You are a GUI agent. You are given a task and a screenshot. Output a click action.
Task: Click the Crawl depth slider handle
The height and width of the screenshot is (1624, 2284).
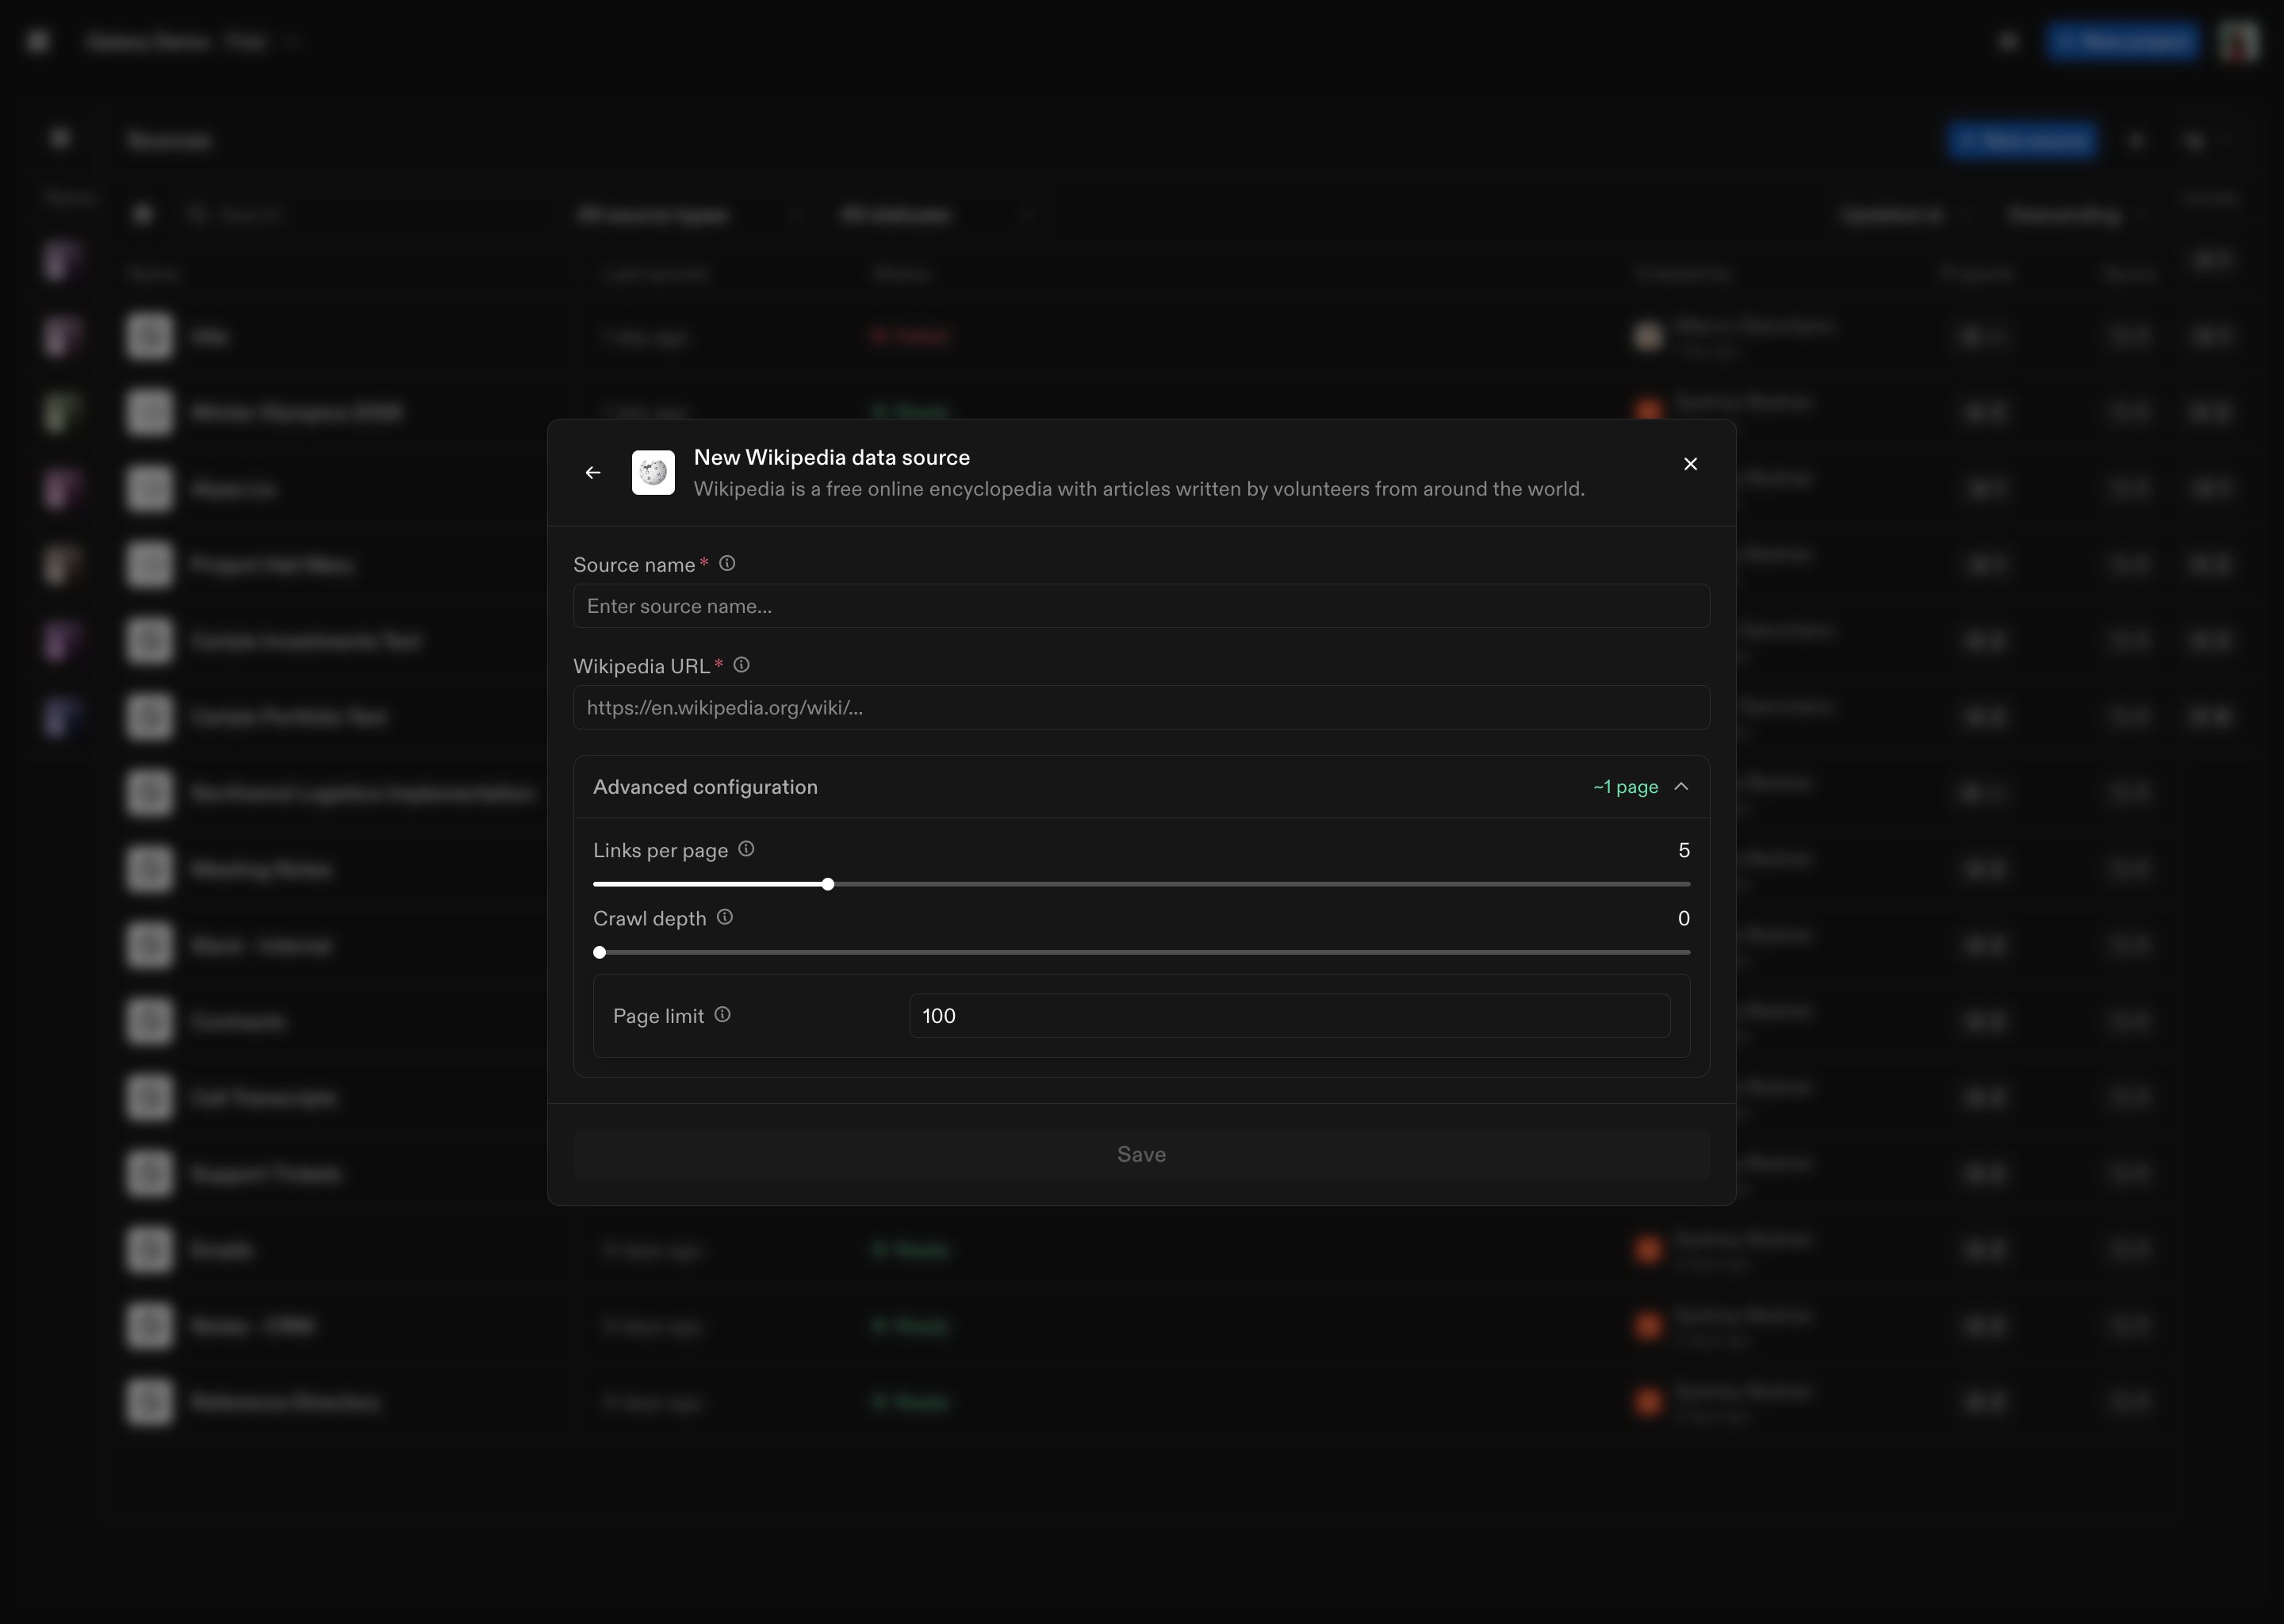[600, 952]
